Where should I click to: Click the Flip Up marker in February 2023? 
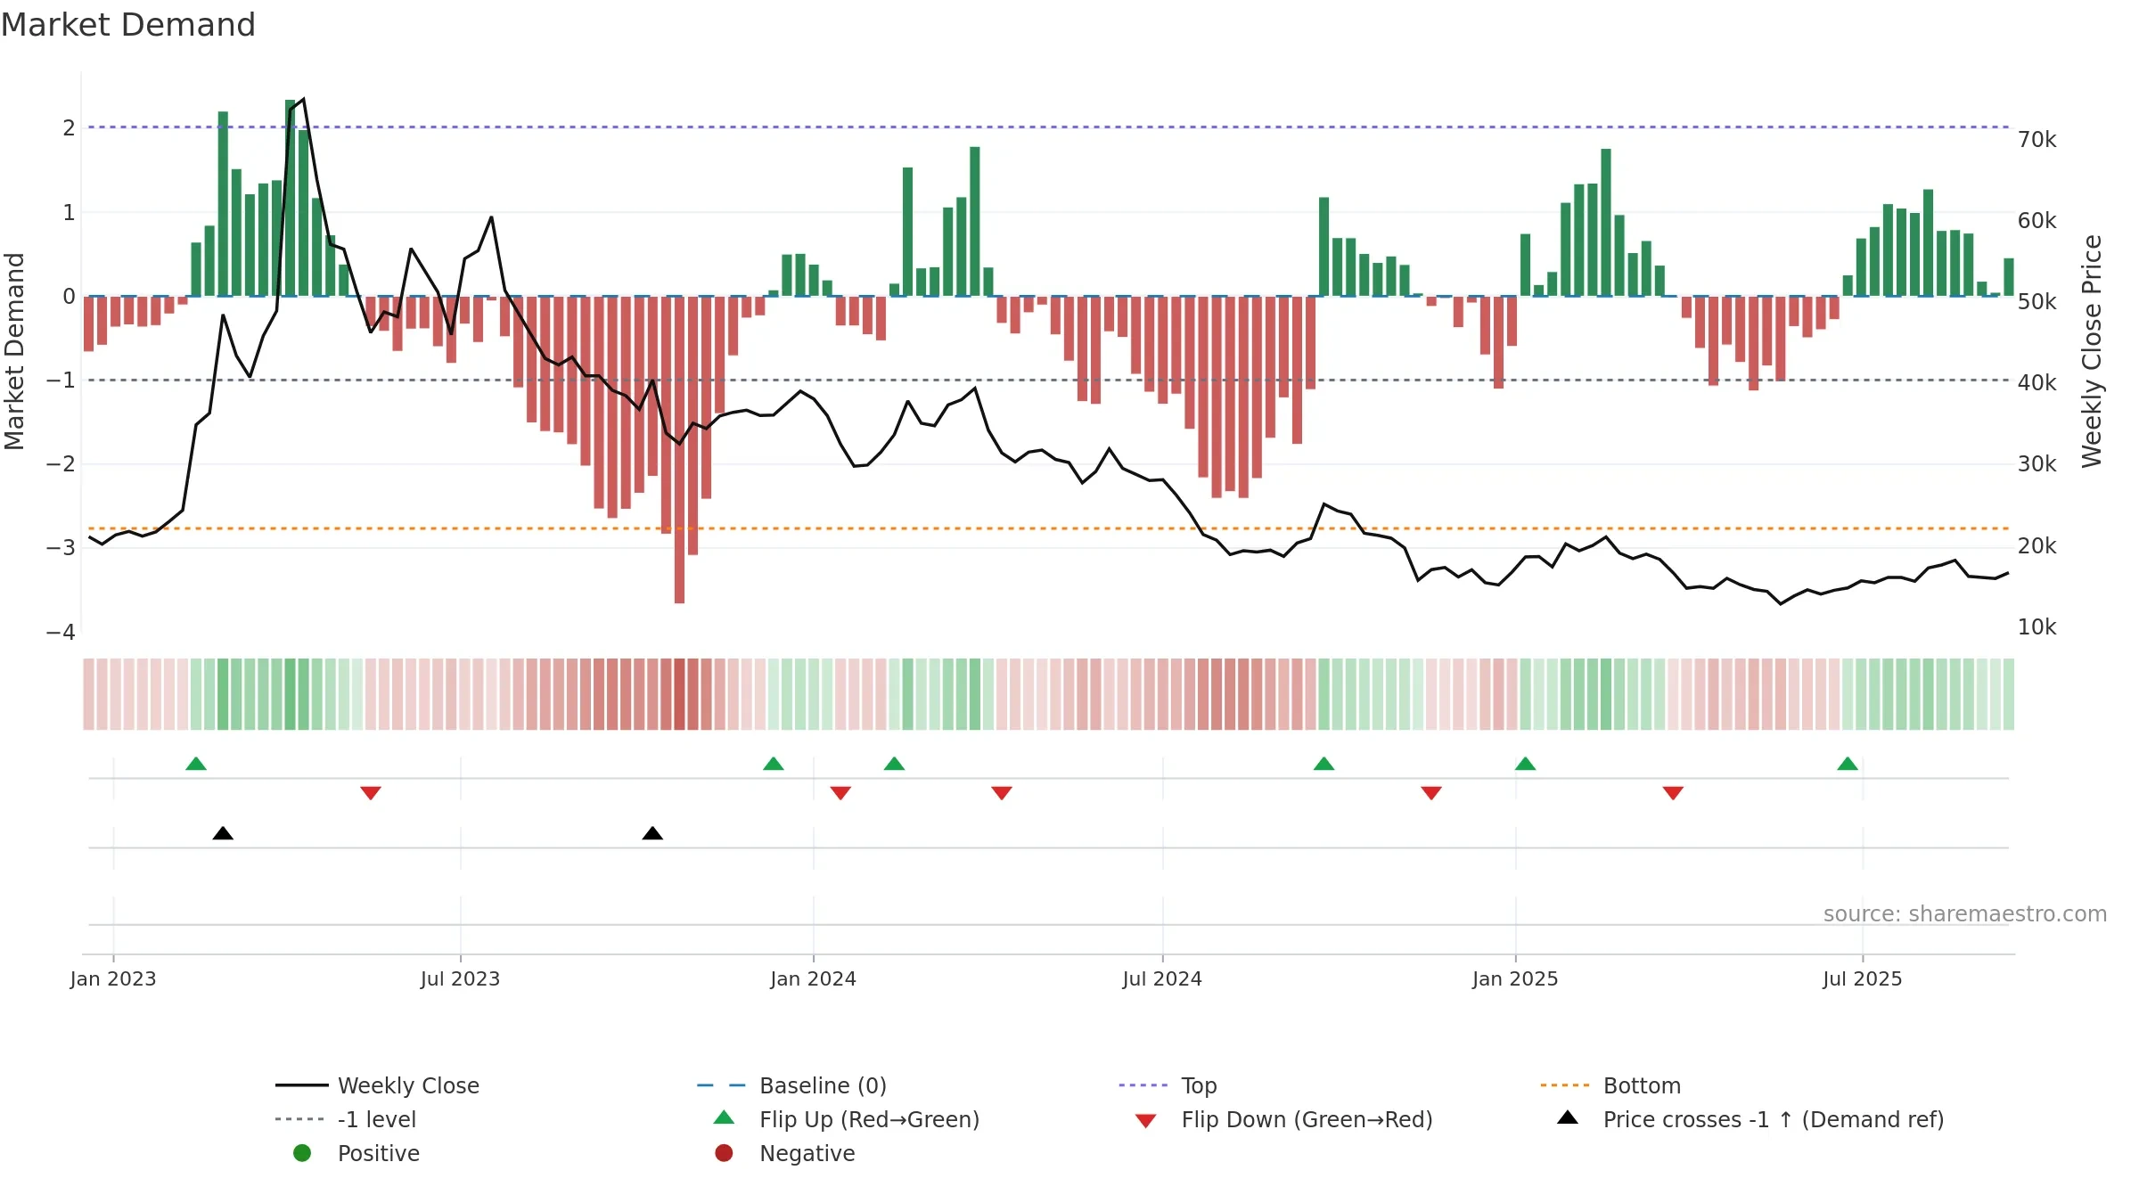coord(196,764)
